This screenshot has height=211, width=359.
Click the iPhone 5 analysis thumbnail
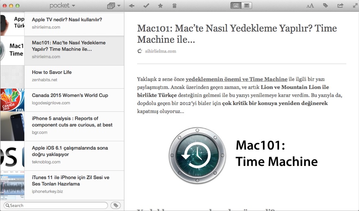12,126
